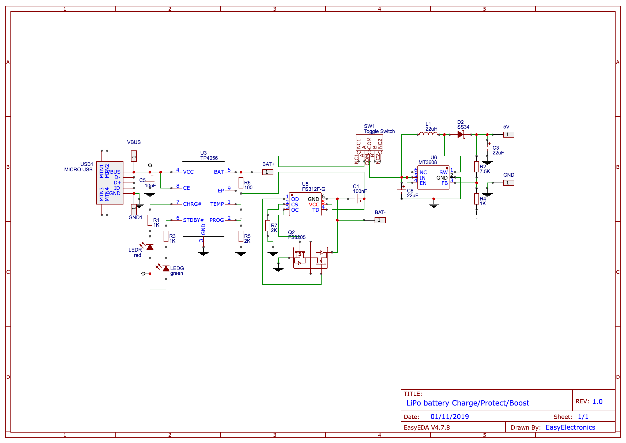
Task: Click ground symbol below R5 resistor
Action: [x=241, y=254]
